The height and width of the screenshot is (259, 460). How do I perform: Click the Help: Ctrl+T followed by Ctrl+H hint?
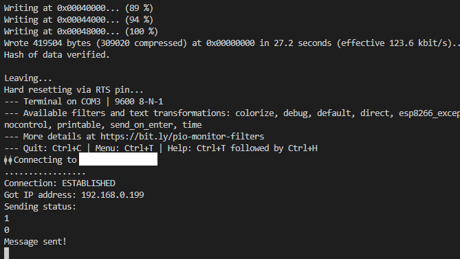[242, 148]
